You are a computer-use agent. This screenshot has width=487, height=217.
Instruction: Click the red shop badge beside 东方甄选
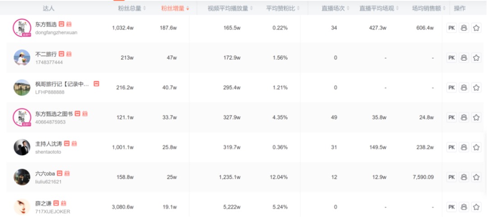pyautogui.click(x=61, y=24)
